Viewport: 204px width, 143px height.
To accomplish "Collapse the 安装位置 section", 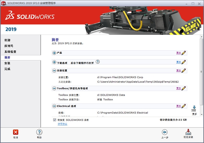I will click(x=54, y=71).
